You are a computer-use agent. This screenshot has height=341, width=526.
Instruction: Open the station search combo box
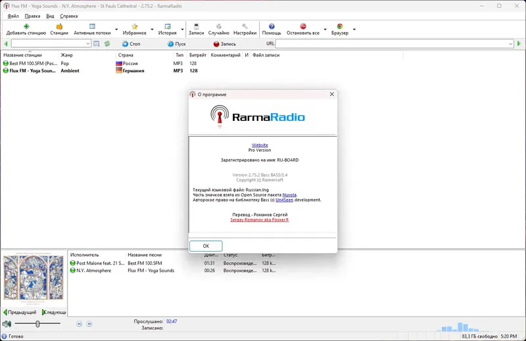tap(51, 43)
